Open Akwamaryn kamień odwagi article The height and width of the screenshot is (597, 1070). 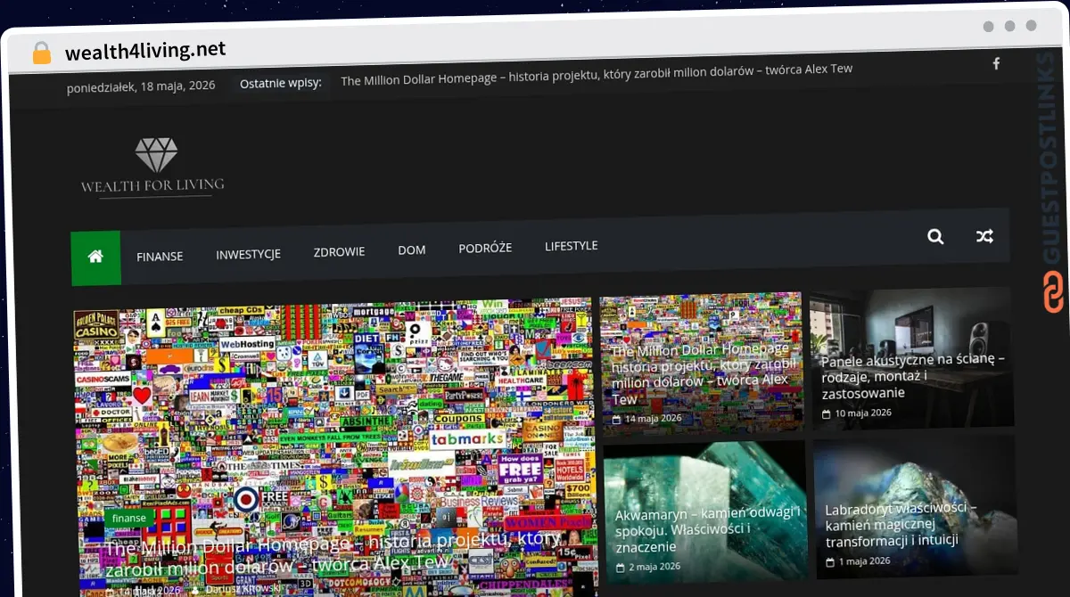pyautogui.click(x=706, y=529)
